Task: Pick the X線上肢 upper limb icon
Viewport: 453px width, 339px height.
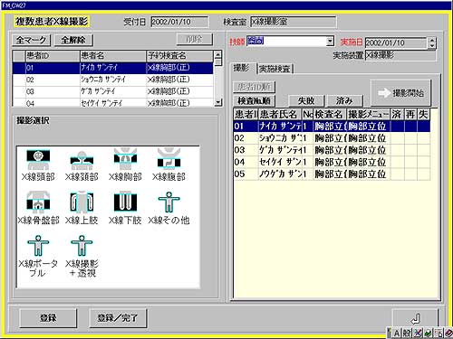Action: 82,208
